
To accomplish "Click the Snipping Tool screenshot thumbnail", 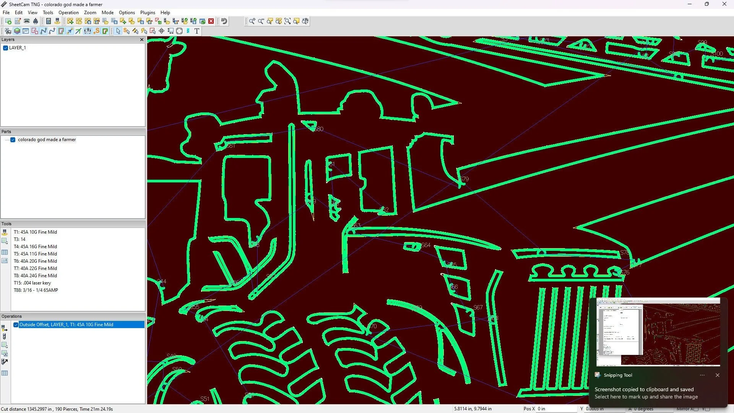I will pyautogui.click(x=658, y=332).
